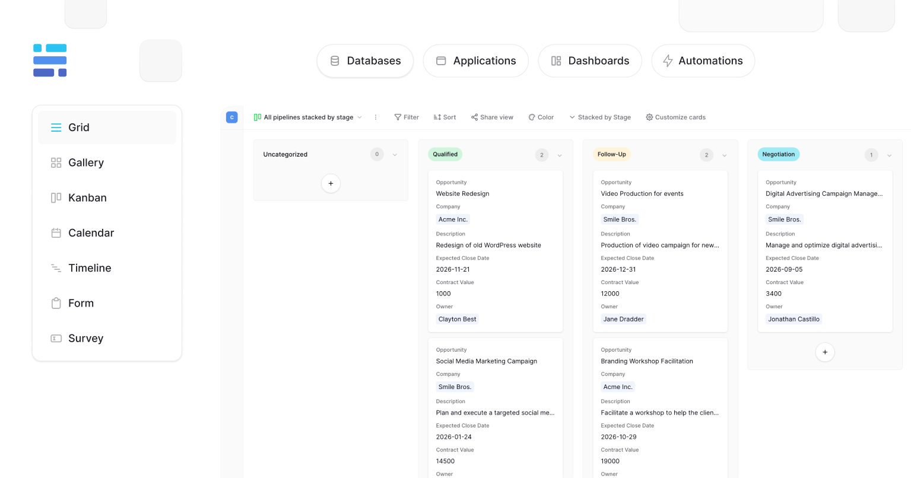The height and width of the screenshot is (478, 911).
Task: Click Share view in toolbar
Action: click(492, 117)
